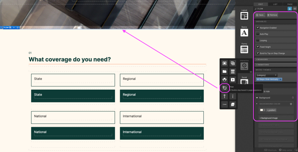Remove the All Steps: Slide Vertically tag
This screenshot has height=152, width=298.
280,79
